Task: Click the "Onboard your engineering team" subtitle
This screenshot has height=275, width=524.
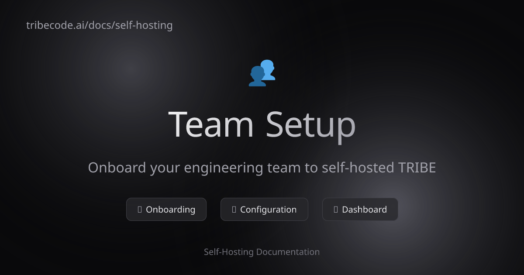Action: click(x=262, y=168)
